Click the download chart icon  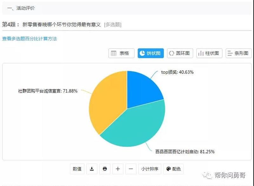92,169
